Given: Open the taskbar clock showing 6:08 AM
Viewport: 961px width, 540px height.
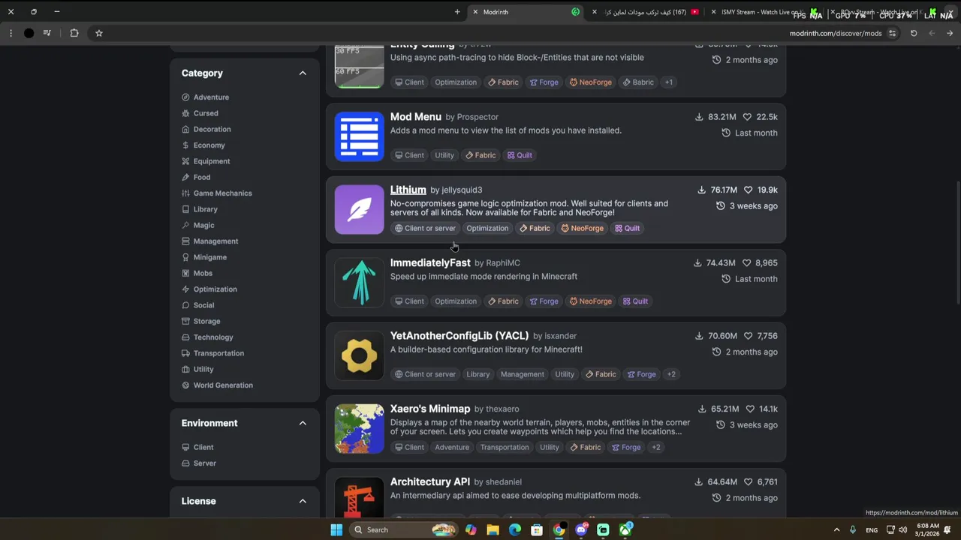Looking at the screenshot, I should (x=926, y=529).
